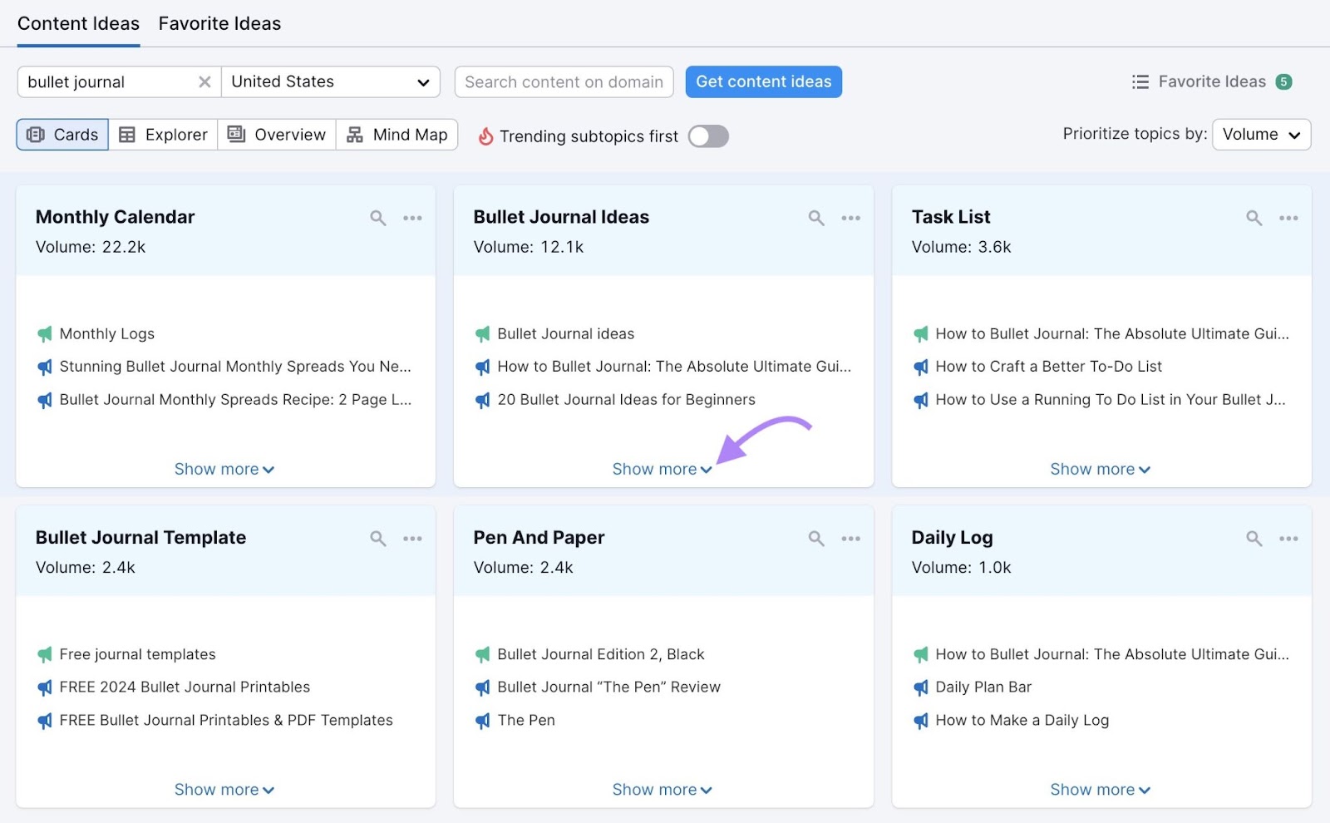The height and width of the screenshot is (823, 1330).
Task: Clear the bullet journal keyword with X icon
Action: coord(204,82)
